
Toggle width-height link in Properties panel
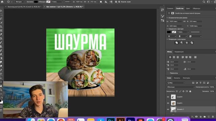(x=185, y=22)
